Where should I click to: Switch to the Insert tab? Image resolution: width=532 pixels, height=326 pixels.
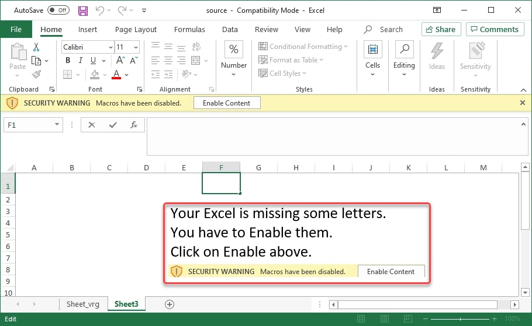[88, 30]
